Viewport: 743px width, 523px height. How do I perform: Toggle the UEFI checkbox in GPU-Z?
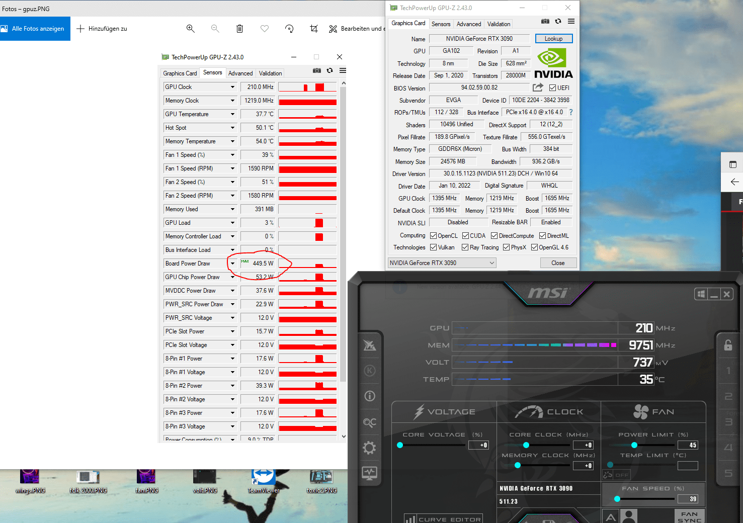[552, 88]
